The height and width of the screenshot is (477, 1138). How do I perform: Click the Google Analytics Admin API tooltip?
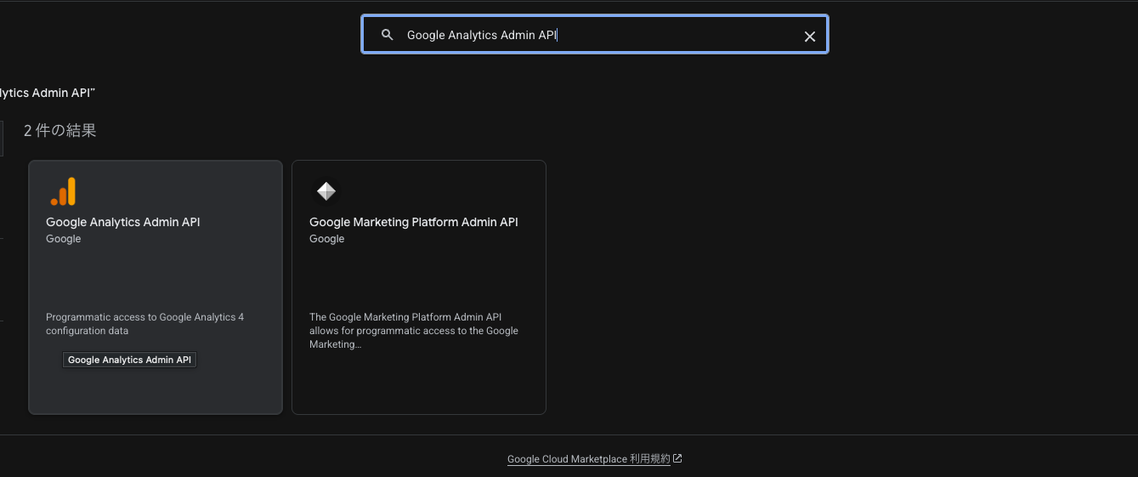point(129,360)
